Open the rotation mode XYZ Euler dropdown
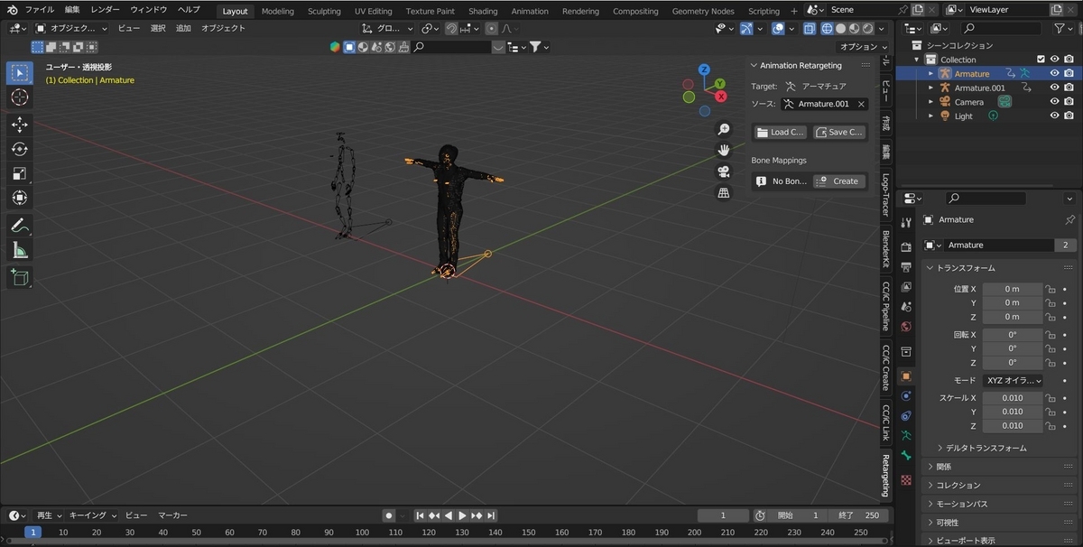Viewport: 1083px width, 547px height. point(1014,381)
